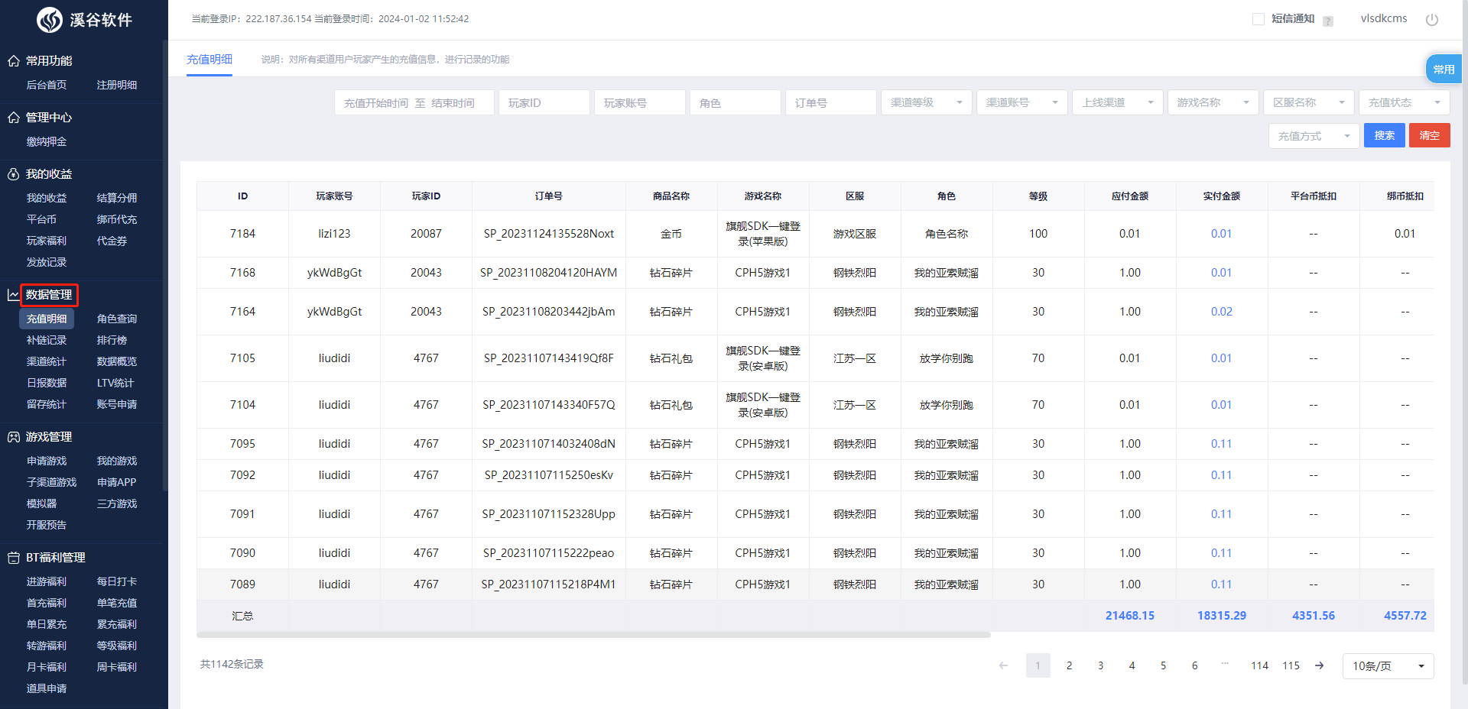Viewport: 1468px width, 709px height.
Task: Open 注册明细 in the sidebar
Action: point(117,86)
